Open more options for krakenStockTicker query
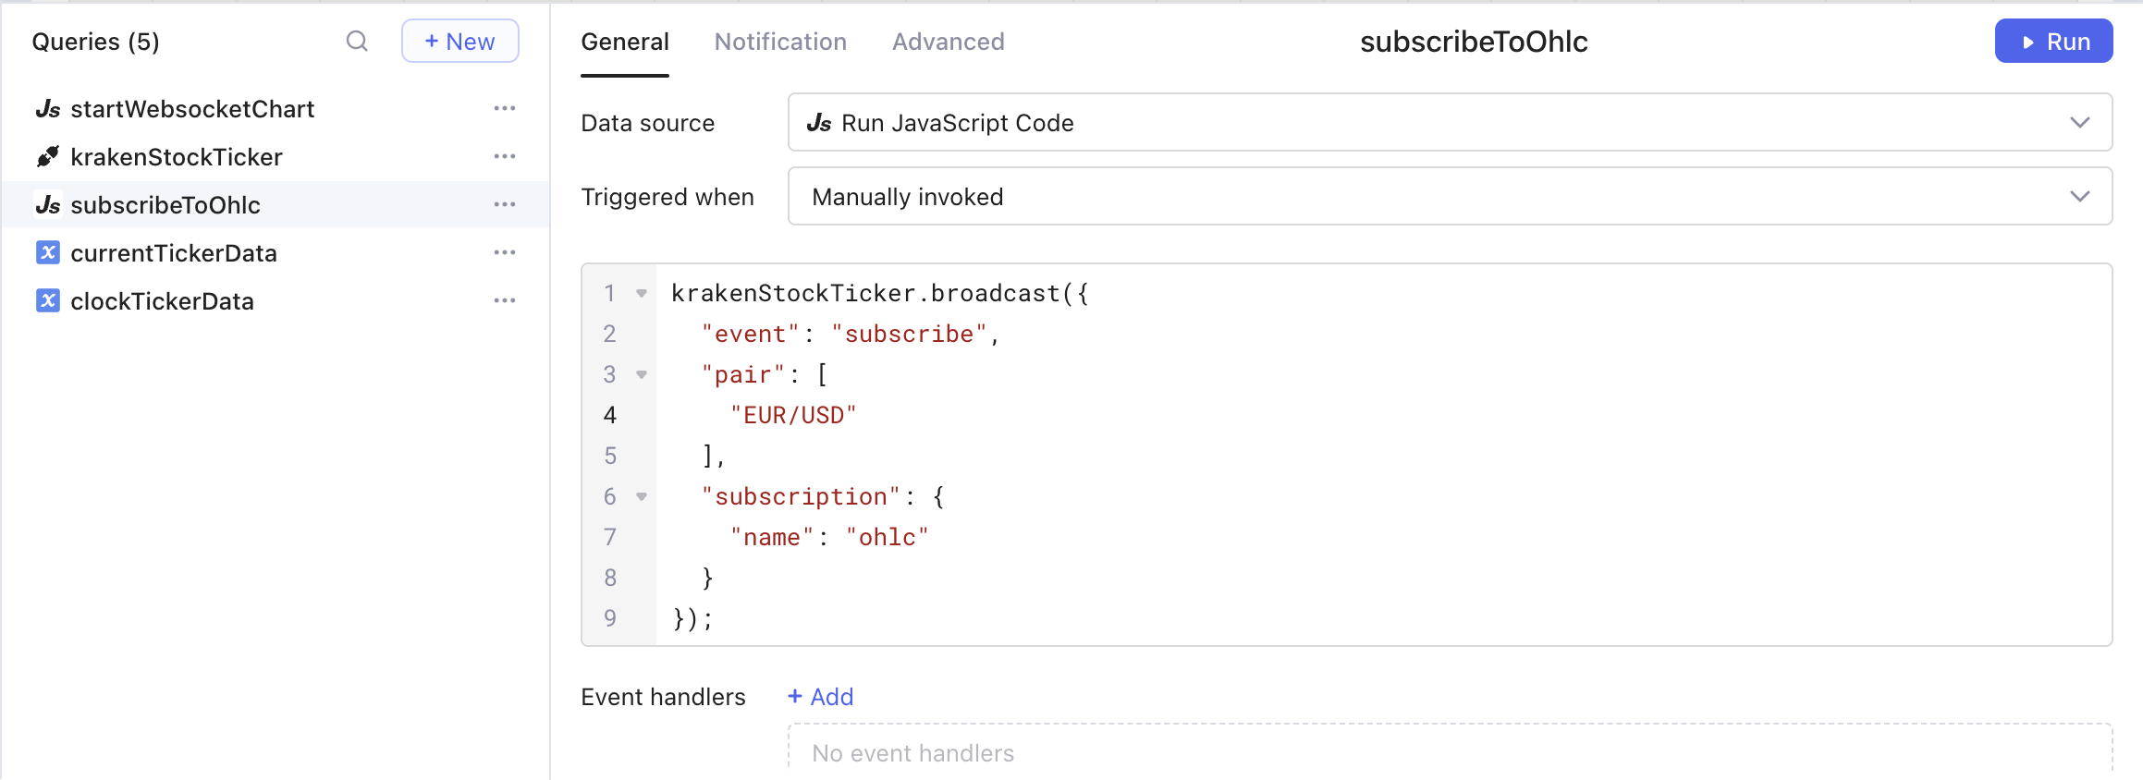The width and height of the screenshot is (2143, 780). [505, 157]
